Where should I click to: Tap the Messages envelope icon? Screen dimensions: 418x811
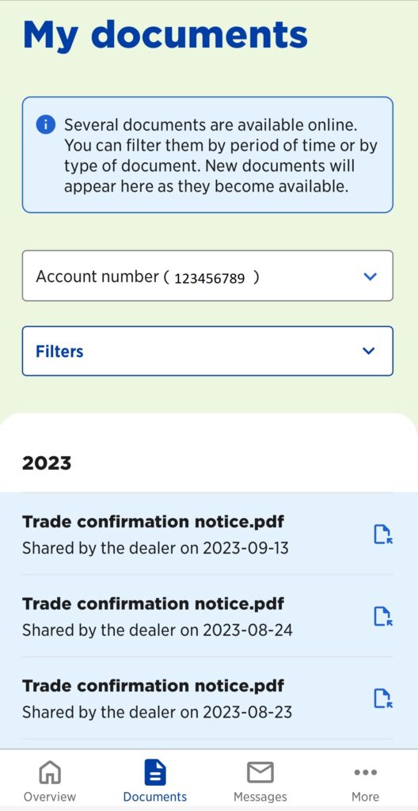coord(260,773)
